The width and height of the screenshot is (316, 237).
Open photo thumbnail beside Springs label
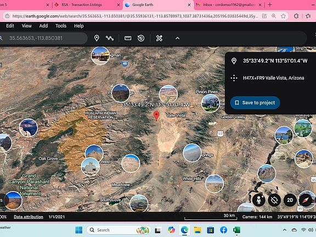(192, 153)
